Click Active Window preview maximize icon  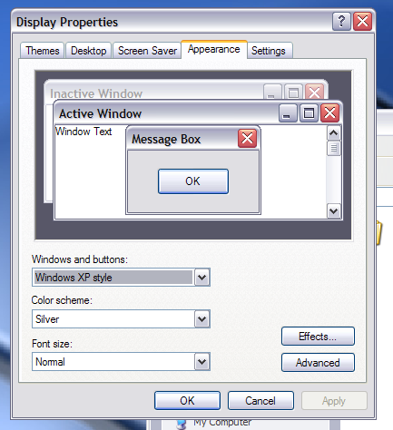309,113
